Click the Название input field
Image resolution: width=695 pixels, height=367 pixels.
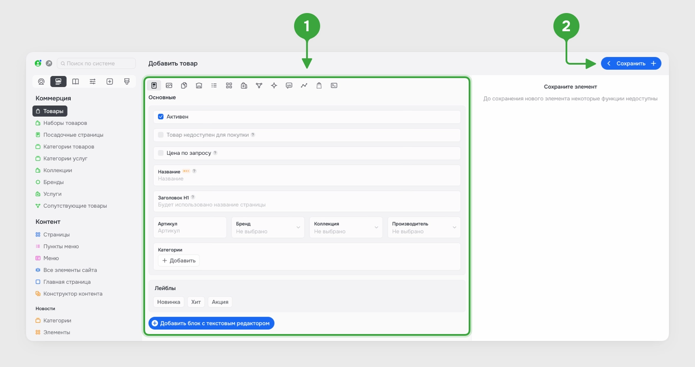(307, 175)
